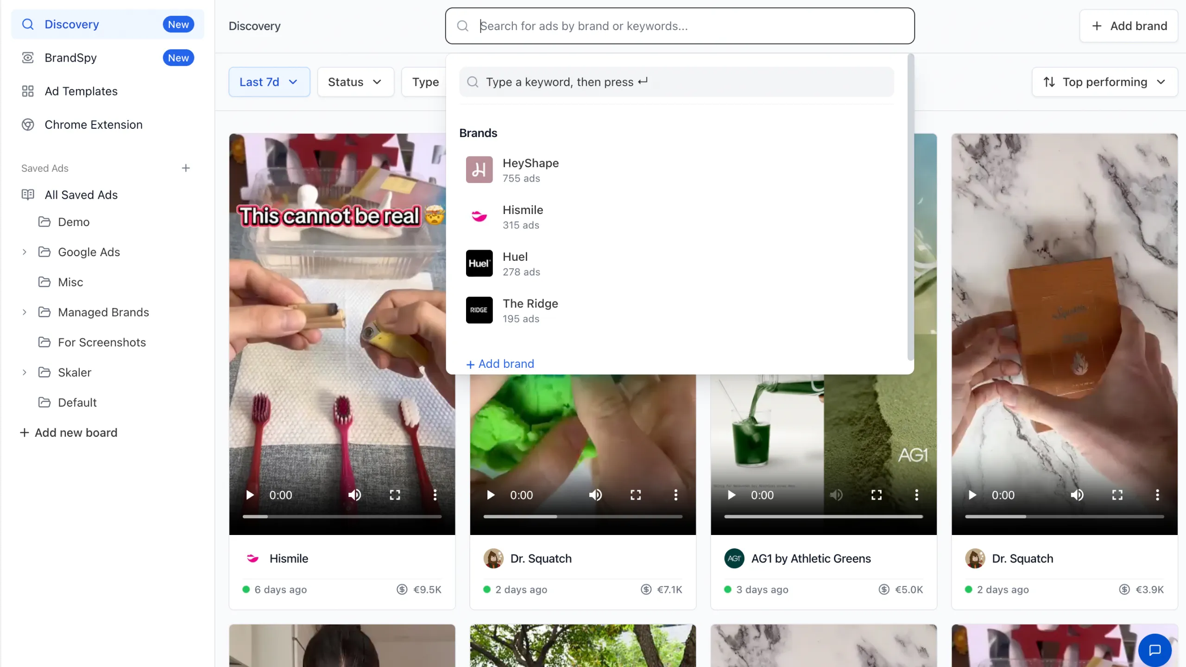Mute the €7.1K Dr. Squatch video
This screenshot has height=667, width=1186.
(x=595, y=495)
